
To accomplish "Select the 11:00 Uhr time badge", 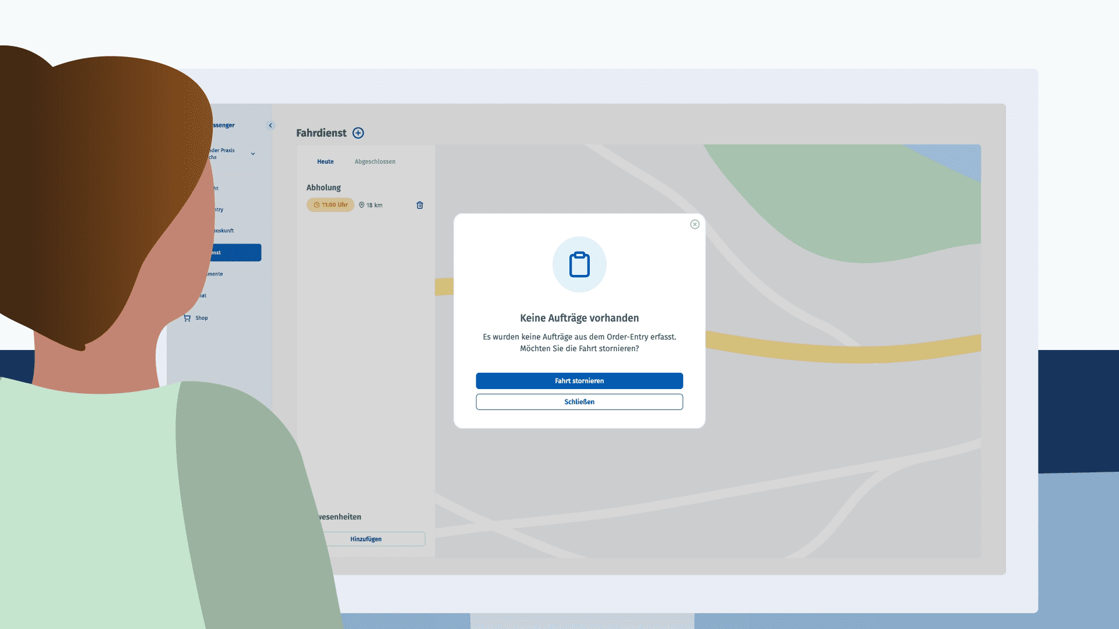I will [x=330, y=205].
